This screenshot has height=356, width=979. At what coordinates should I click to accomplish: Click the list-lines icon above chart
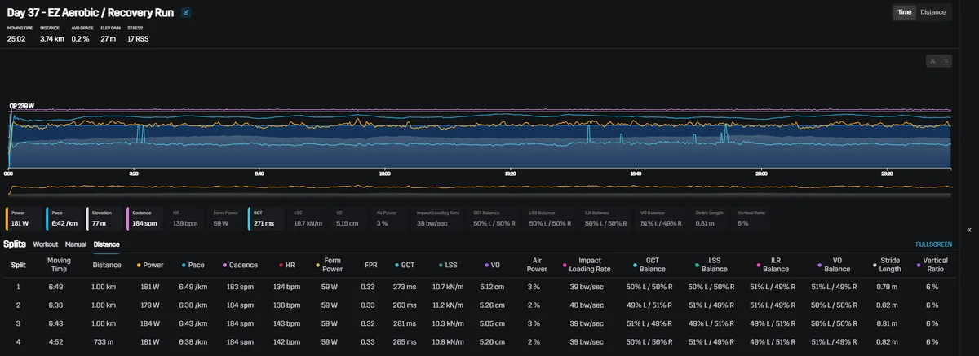tap(946, 60)
